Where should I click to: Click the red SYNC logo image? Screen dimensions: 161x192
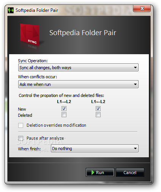click(x=30, y=35)
